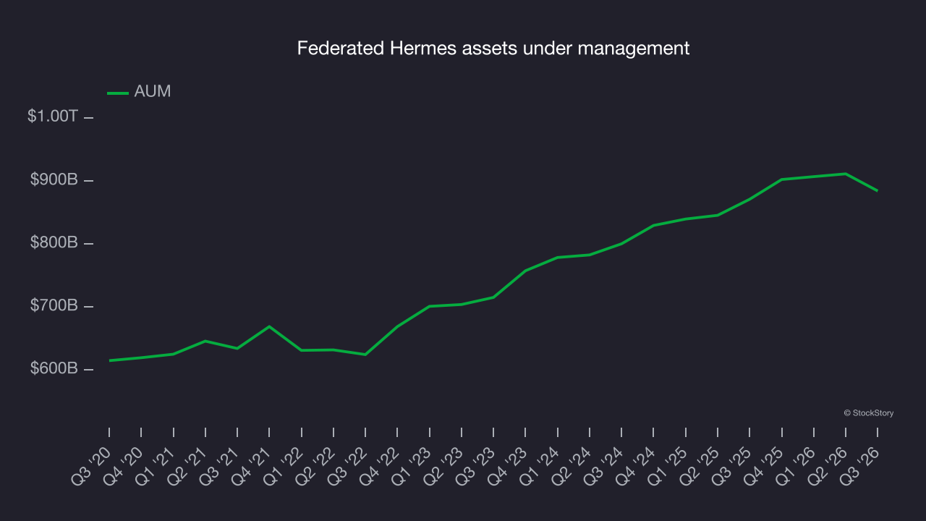Click the Q4 '22 x-axis label
The width and height of the screenshot is (926, 521).
379,465
